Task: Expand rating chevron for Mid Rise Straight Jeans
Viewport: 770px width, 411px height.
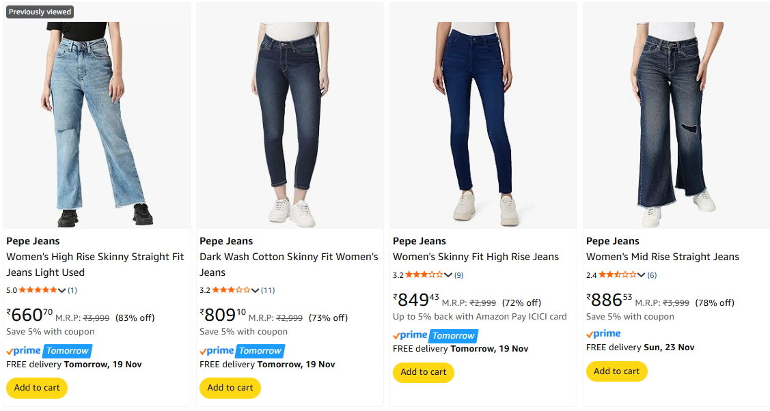Action: pyautogui.click(x=642, y=276)
